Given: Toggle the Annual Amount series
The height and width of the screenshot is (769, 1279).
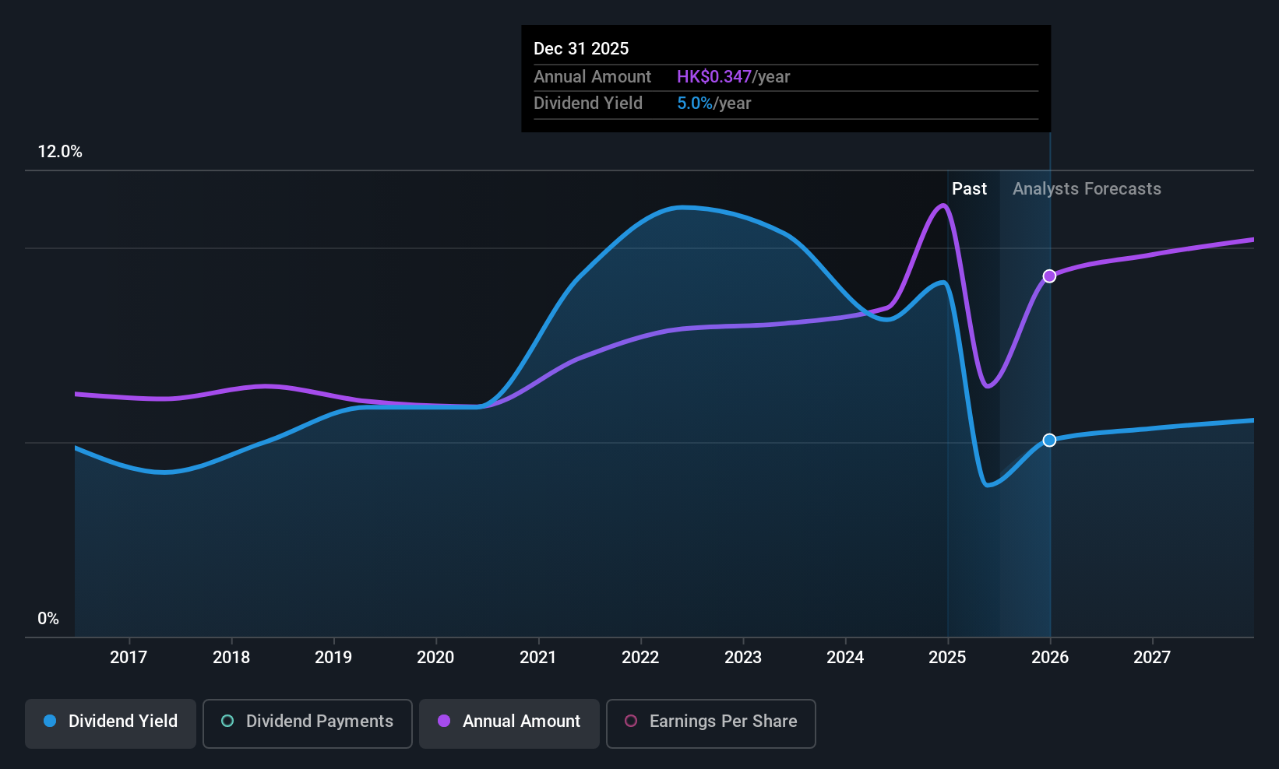Looking at the screenshot, I should (x=509, y=723).
